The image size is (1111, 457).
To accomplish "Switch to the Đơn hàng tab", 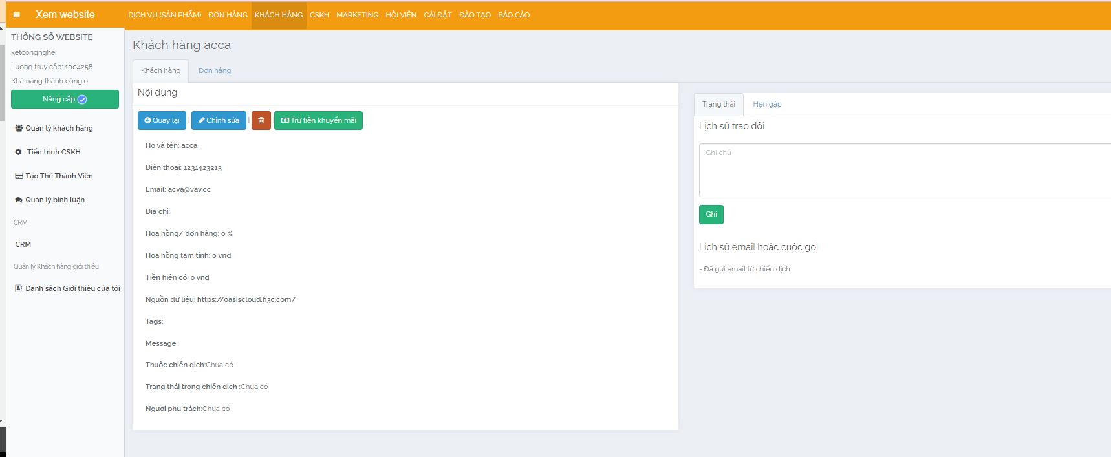I will click(x=215, y=70).
